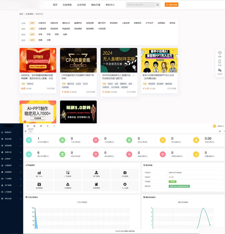Select 初级 in the 等级 filter row
The image size is (225, 234).
(x=40, y=34)
